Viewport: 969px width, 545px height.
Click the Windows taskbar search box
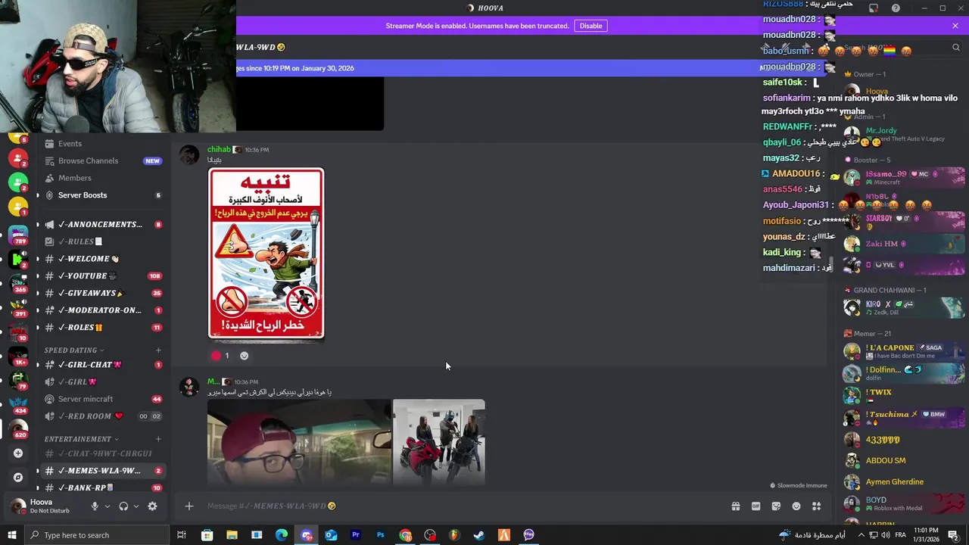click(x=96, y=535)
